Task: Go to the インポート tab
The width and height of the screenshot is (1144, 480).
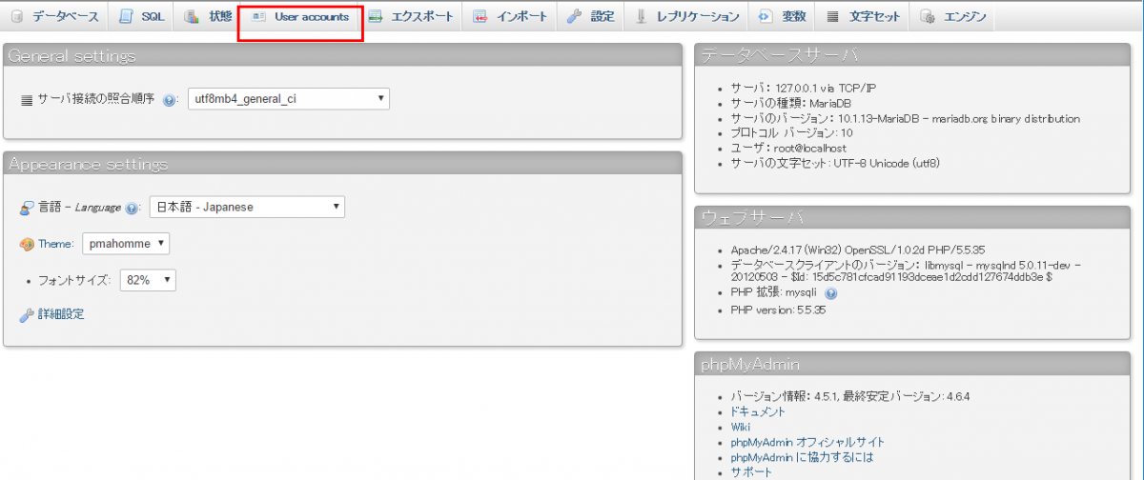Action: click(510, 16)
